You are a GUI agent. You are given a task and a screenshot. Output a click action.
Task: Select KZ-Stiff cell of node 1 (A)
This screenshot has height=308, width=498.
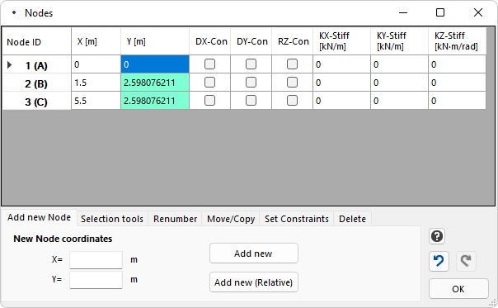[458, 64]
